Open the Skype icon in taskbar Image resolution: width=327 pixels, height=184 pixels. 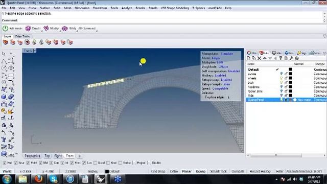point(54,179)
